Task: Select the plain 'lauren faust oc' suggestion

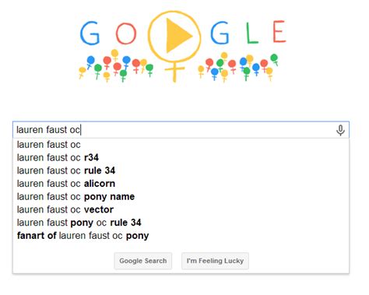Action: click(x=181, y=145)
